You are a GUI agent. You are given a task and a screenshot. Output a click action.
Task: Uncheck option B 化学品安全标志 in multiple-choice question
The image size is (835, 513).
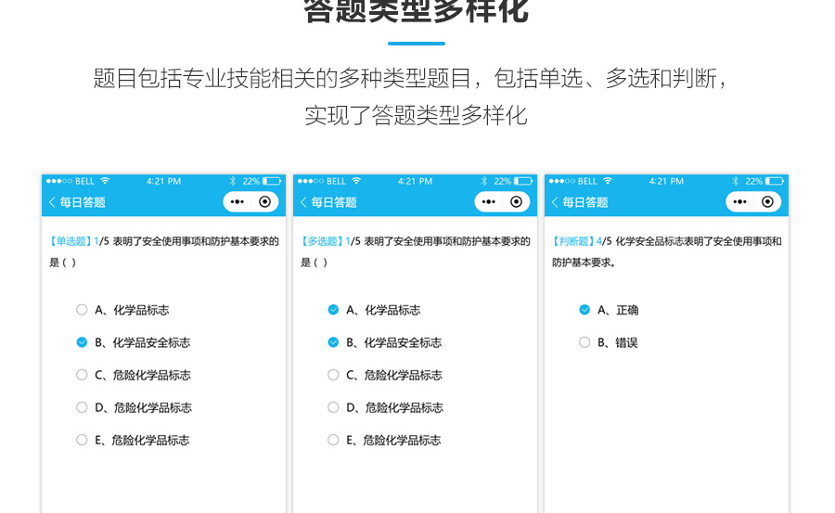333,342
